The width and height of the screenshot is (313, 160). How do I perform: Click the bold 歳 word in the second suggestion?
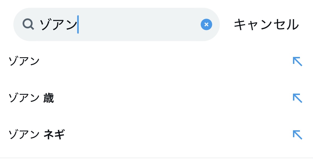click(48, 98)
